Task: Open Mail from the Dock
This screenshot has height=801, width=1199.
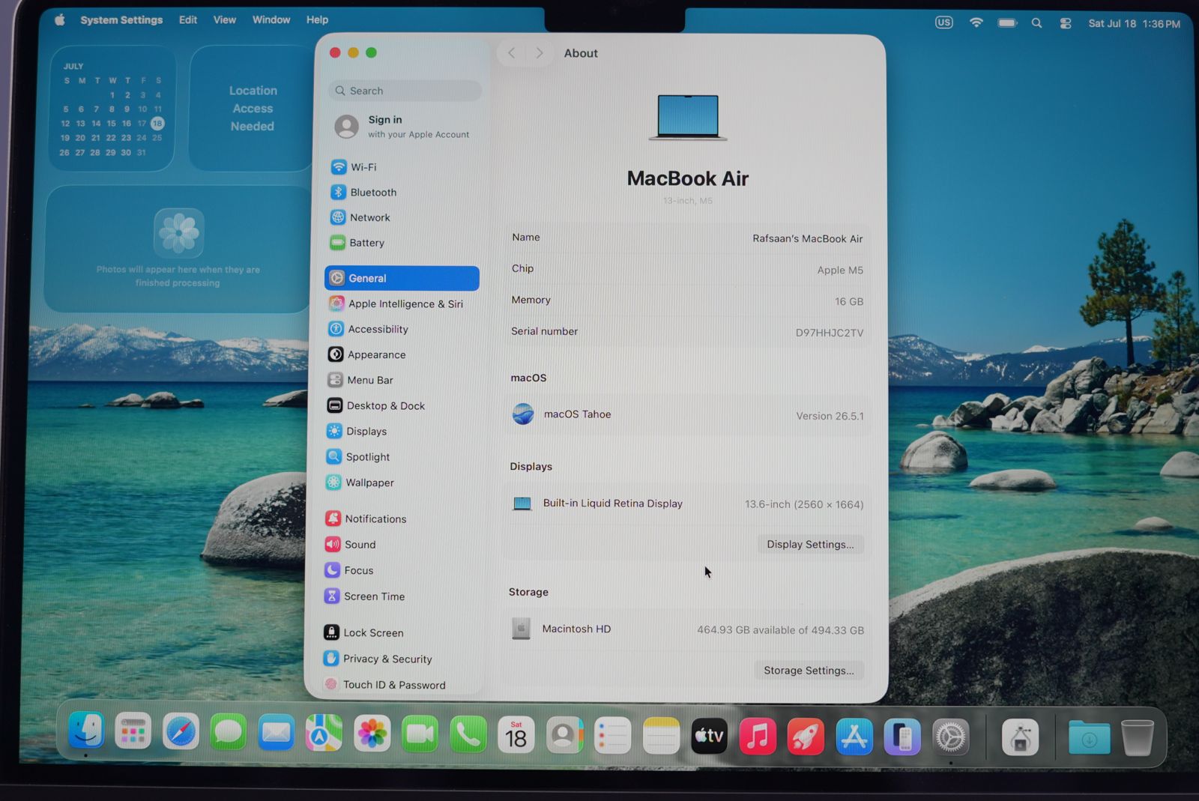Action: [276, 734]
